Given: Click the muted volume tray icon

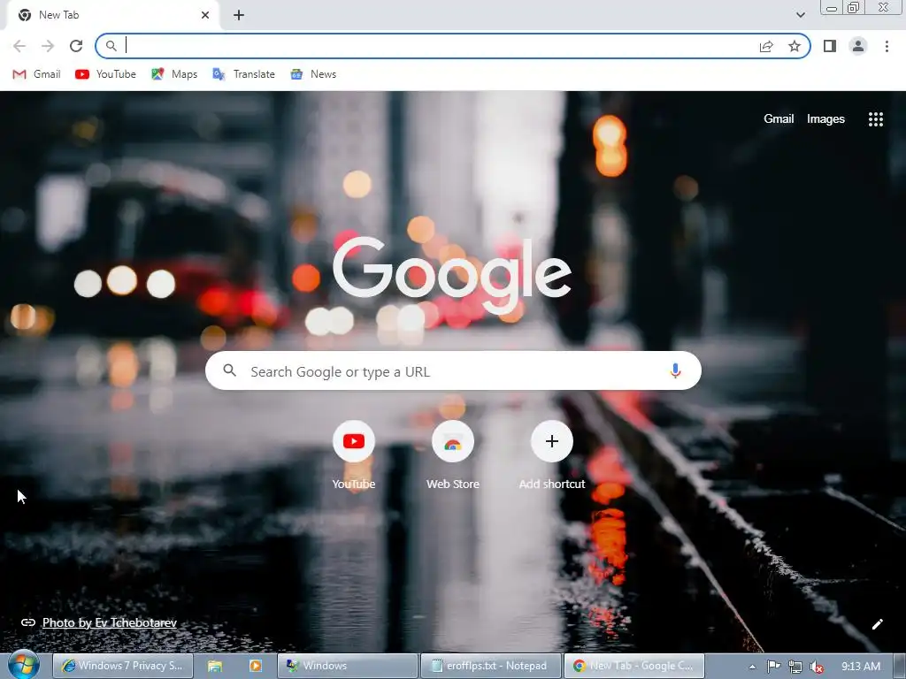Looking at the screenshot, I should click(x=817, y=667).
